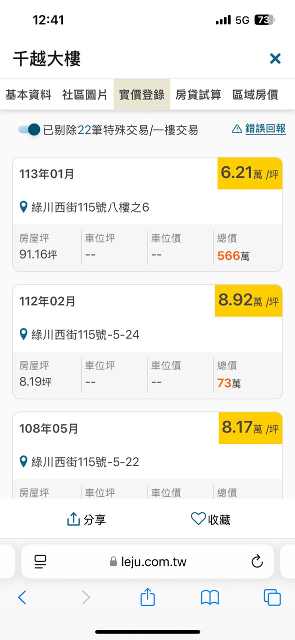295x640 pixels.
Task: Open the 113年01月 transaction card
Action: click(147, 214)
